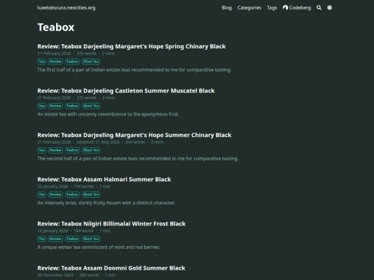Click '184 words' metadata text
Screen dimensions: 374x280
84,231
